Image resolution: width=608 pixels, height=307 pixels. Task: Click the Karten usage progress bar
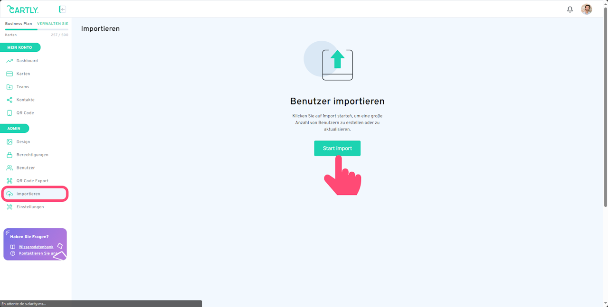[37, 29]
